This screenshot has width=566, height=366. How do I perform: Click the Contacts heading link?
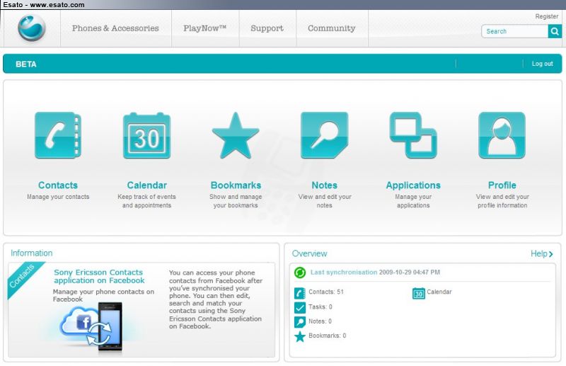tap(58, 185)
